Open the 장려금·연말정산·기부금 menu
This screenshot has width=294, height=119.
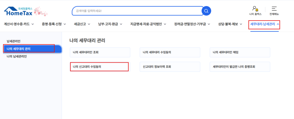tap(190, 24)
